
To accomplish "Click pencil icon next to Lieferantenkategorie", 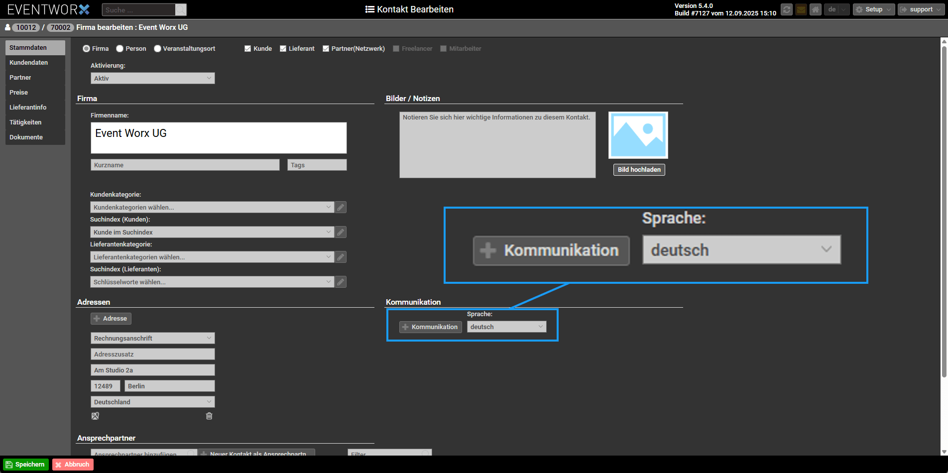I will [341, 257].
